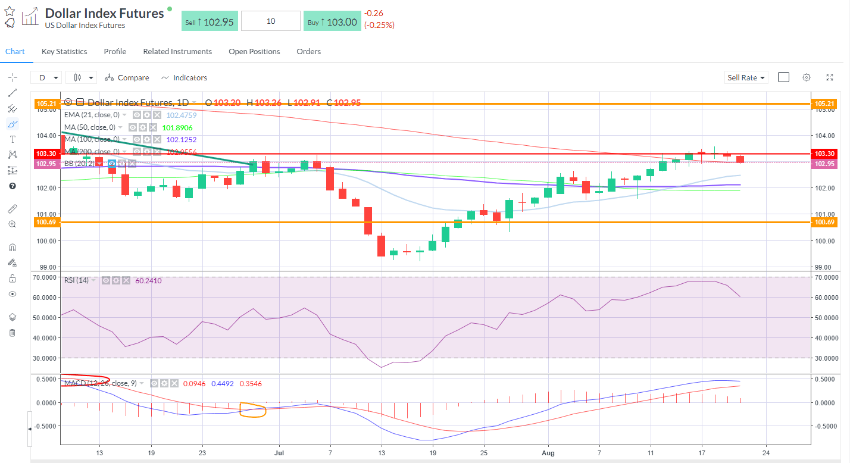
Task: Remove the MA 50 indicator
Action: coord(153,127)
